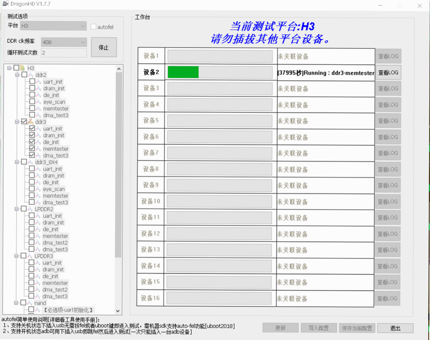Uncheck the ddr3 group checkbox
The width and height of the screenshot is (430, 340).
coord(24,121)
